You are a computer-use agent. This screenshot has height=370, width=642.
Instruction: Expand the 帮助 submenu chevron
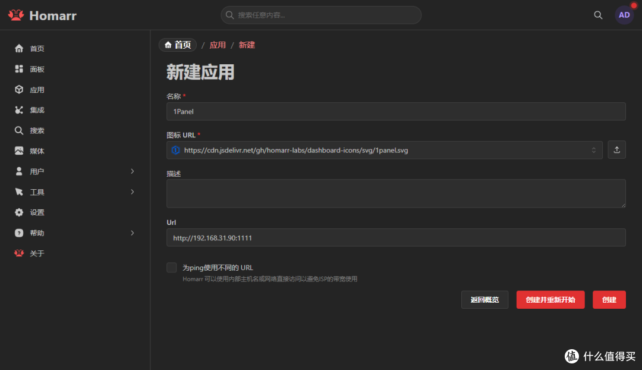pos(132,233)
